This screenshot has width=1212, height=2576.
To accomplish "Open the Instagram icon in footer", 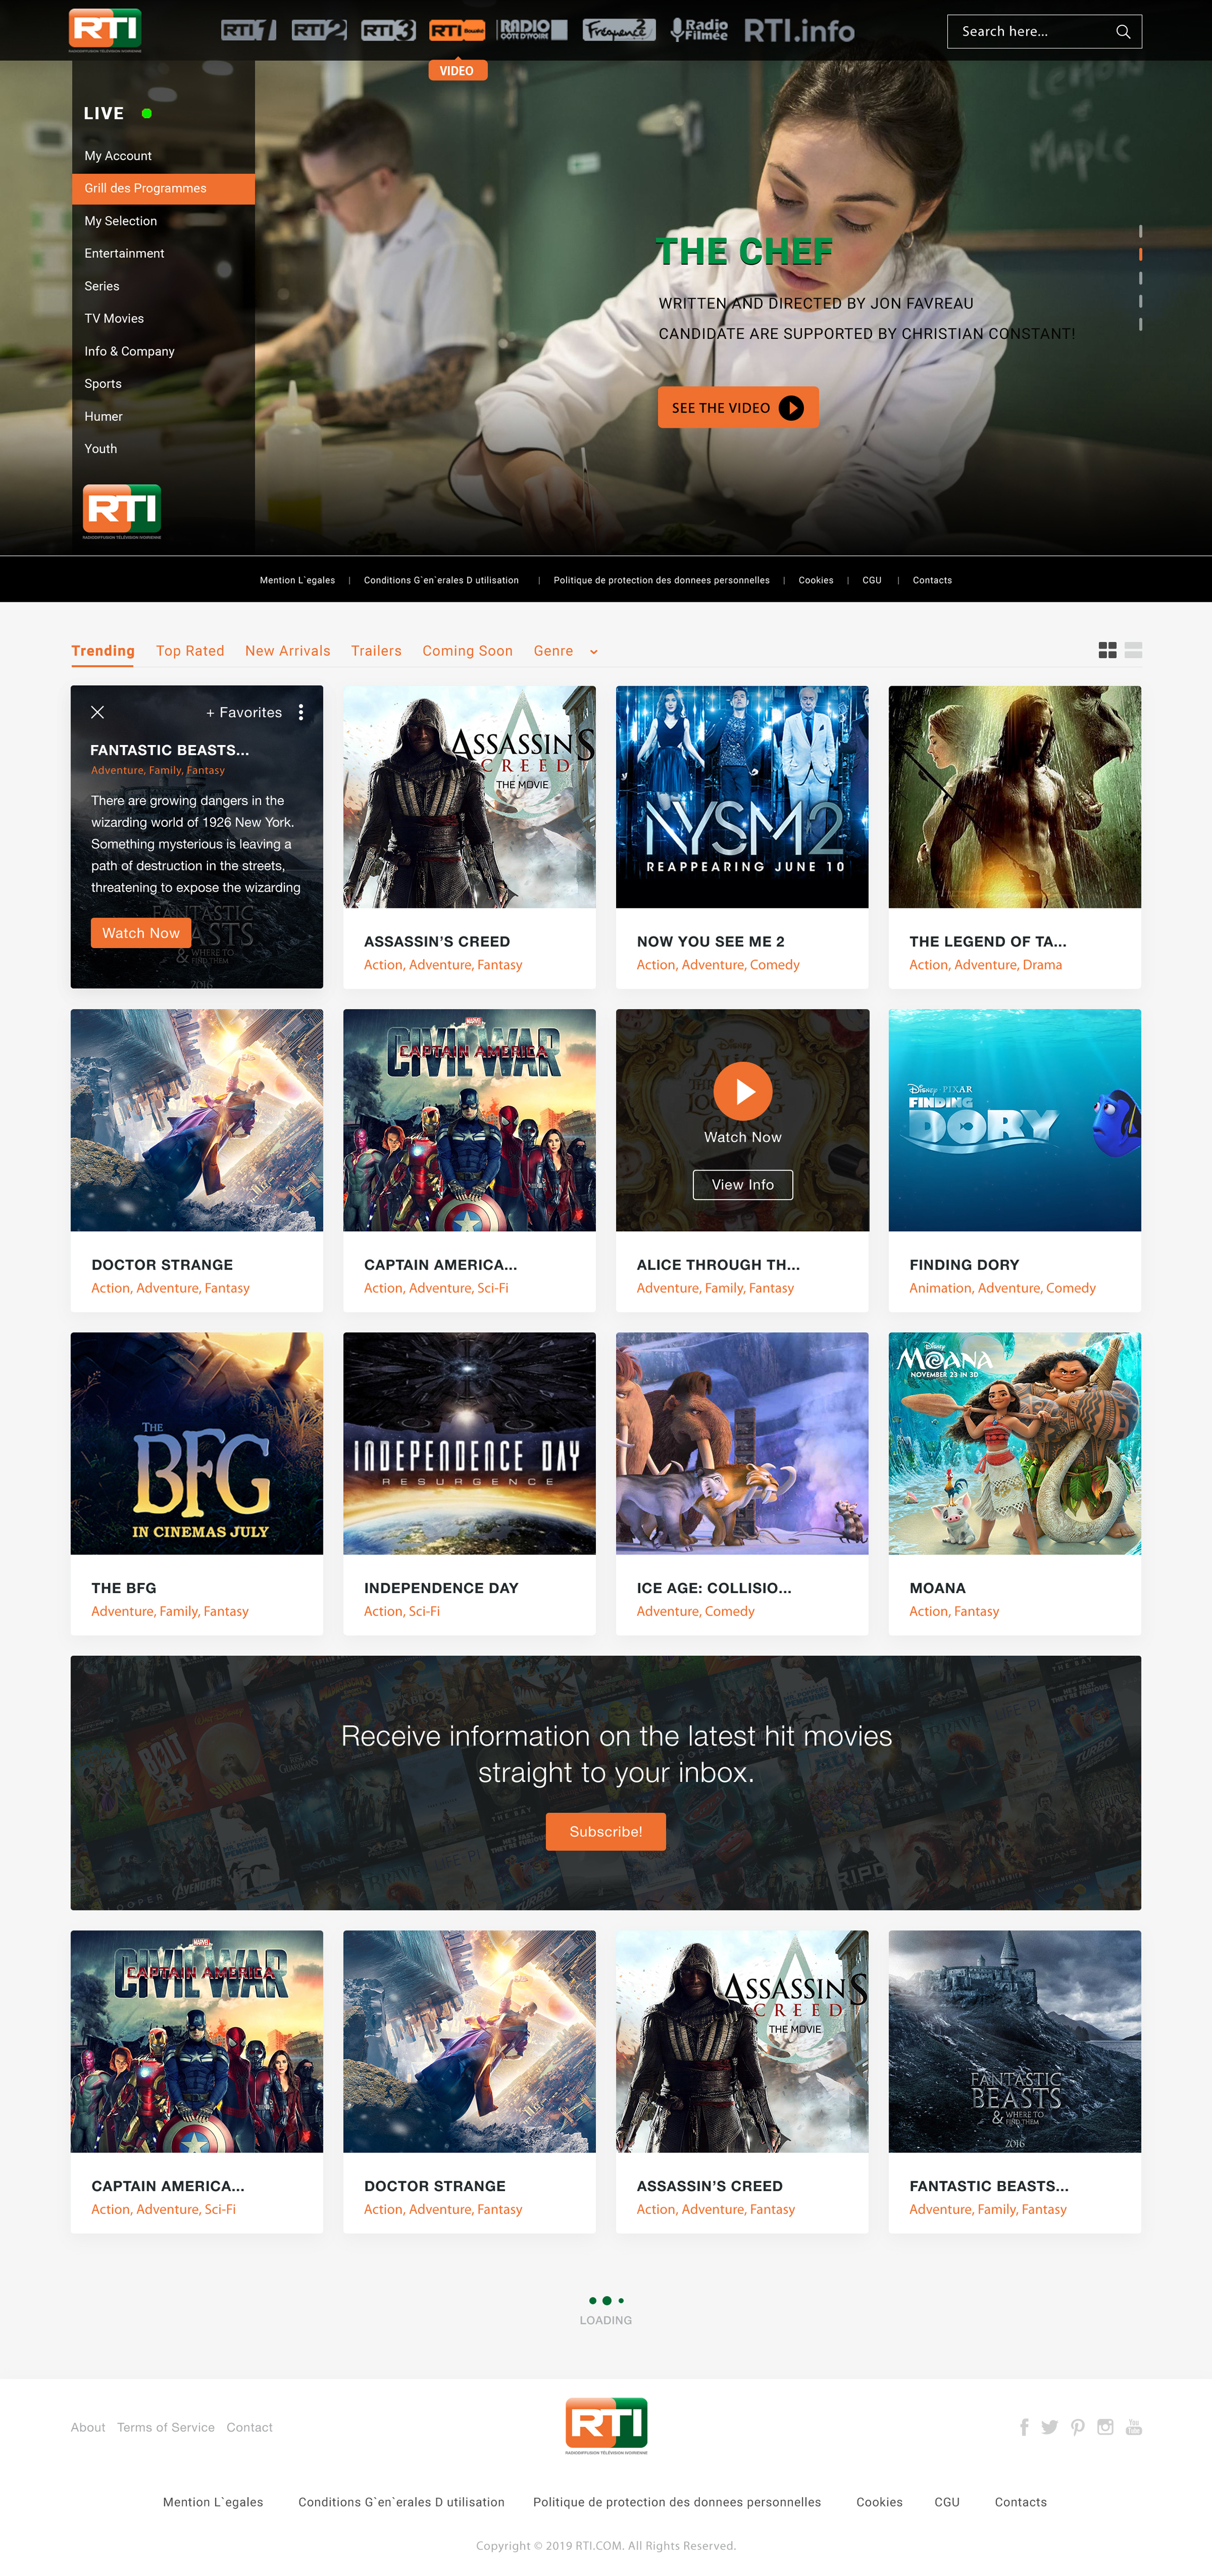I will coord(1105,2427).
